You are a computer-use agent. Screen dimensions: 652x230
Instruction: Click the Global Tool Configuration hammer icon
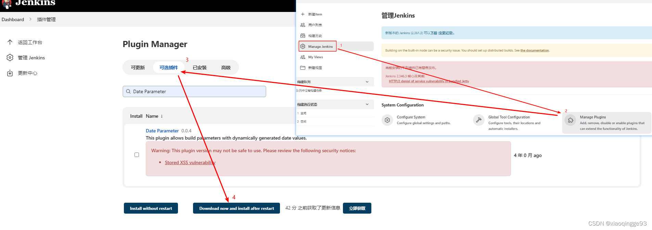click(x=479, y=120)
